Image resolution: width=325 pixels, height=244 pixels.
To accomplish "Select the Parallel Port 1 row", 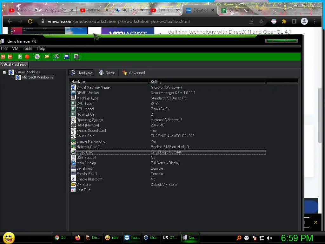I will point(168,174).
